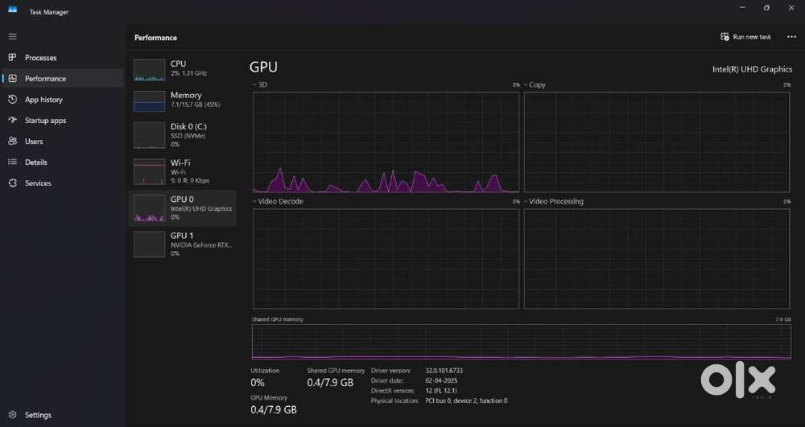The width and height of the screenshot is (805, 427).
Task: Toggle the hamburger navigation menu
Action: (x=12, y=37)
